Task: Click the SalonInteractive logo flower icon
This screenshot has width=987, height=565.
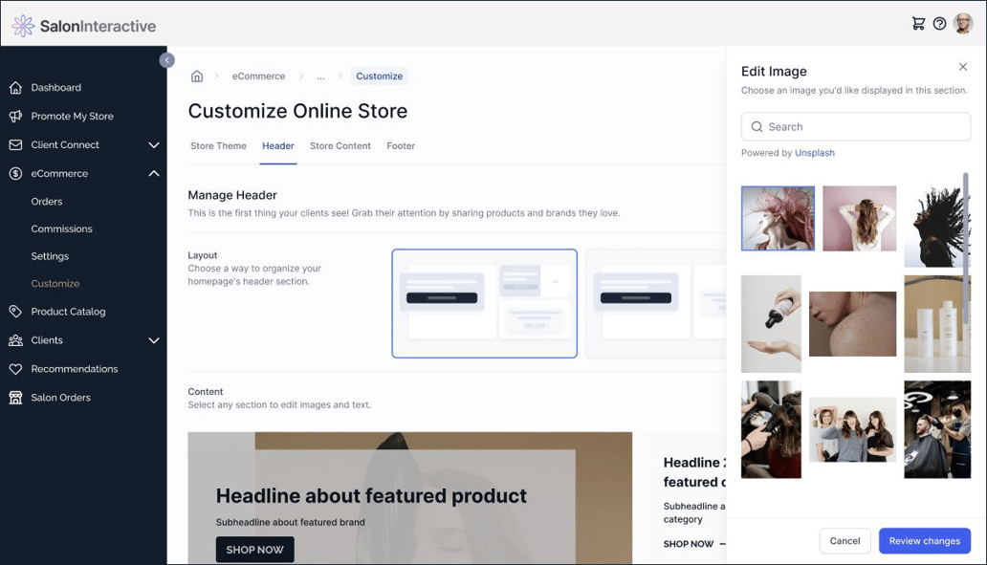Action: coord(21,26)
